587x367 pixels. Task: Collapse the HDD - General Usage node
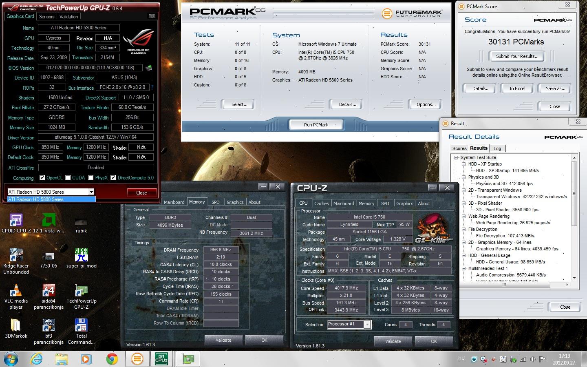point(463,255)
